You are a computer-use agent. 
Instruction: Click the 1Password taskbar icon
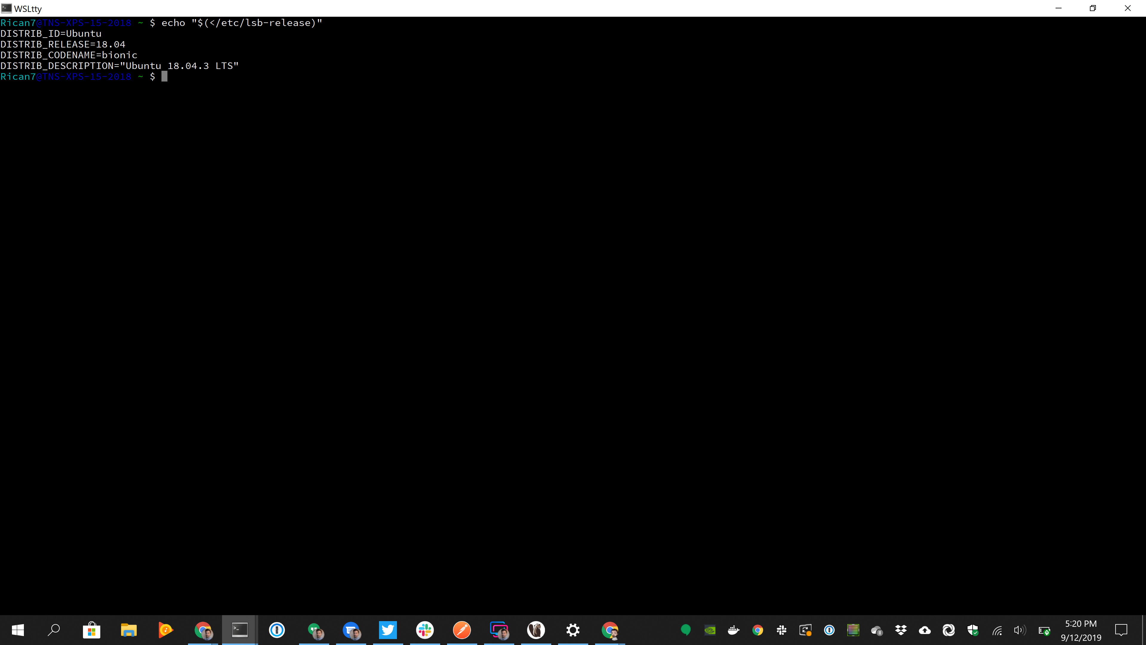pos(277,630)
